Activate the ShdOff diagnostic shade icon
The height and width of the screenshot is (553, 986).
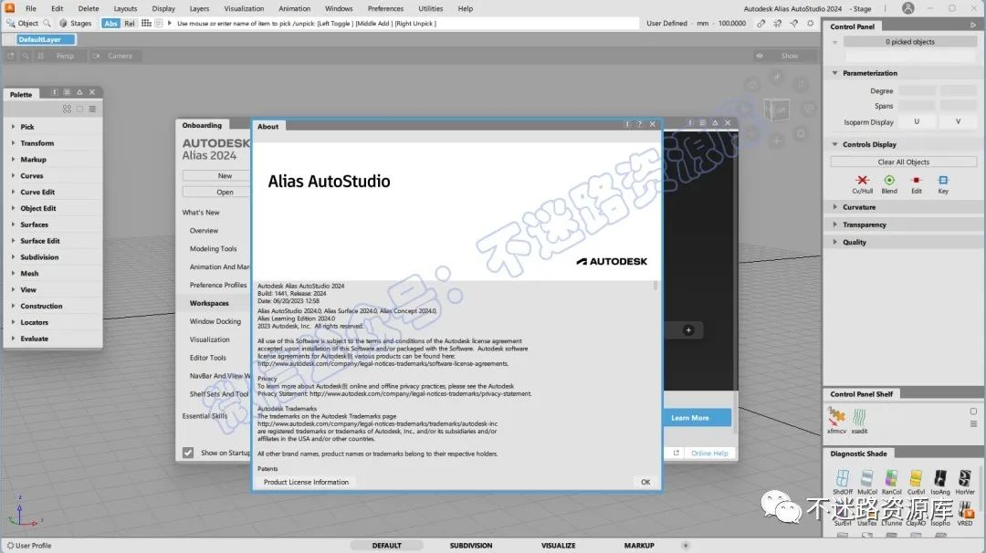843,478
